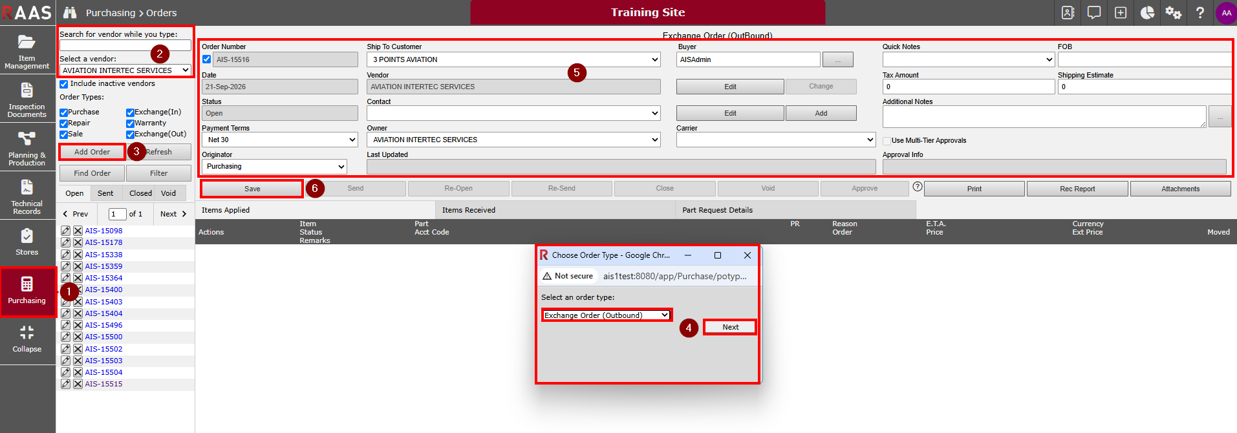Open the Item Management module
The image size is (1237, 433).
[x=27, y=50]
